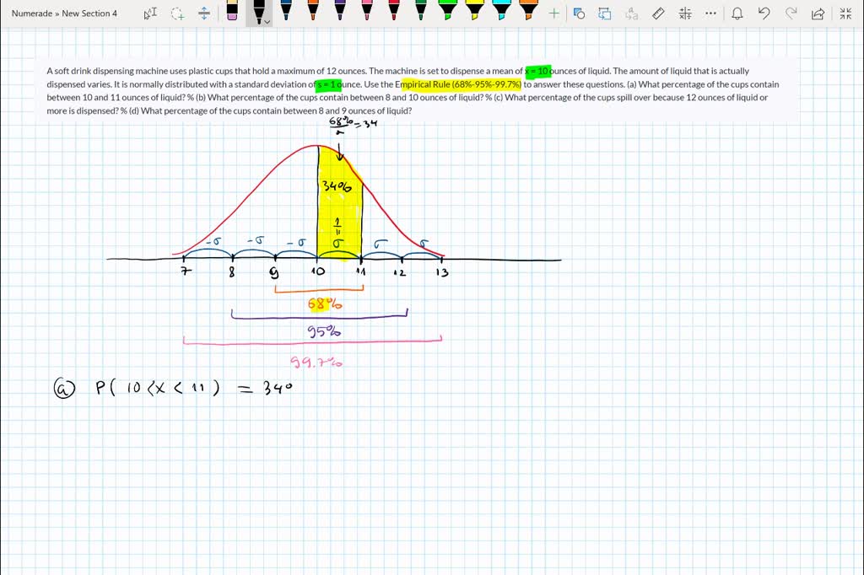Share this notebook page
Image resolution: width=864 pixels, height=575 pixels.
click(818, 13)
